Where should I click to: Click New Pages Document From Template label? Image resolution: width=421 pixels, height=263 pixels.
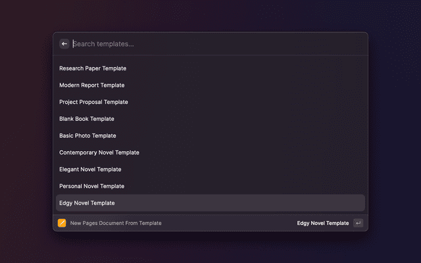tap(116, 223)
